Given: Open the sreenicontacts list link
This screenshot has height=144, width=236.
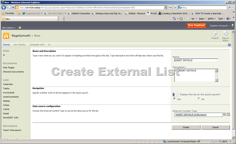Looking at the screenshot, I should 11,97.
